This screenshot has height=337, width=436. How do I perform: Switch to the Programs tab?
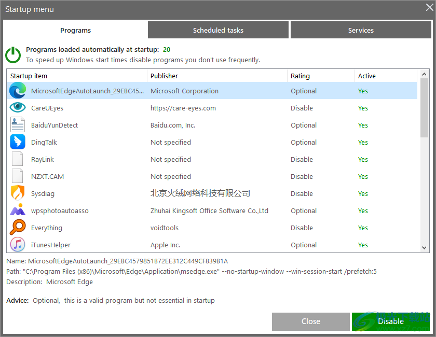coord(75,30)
